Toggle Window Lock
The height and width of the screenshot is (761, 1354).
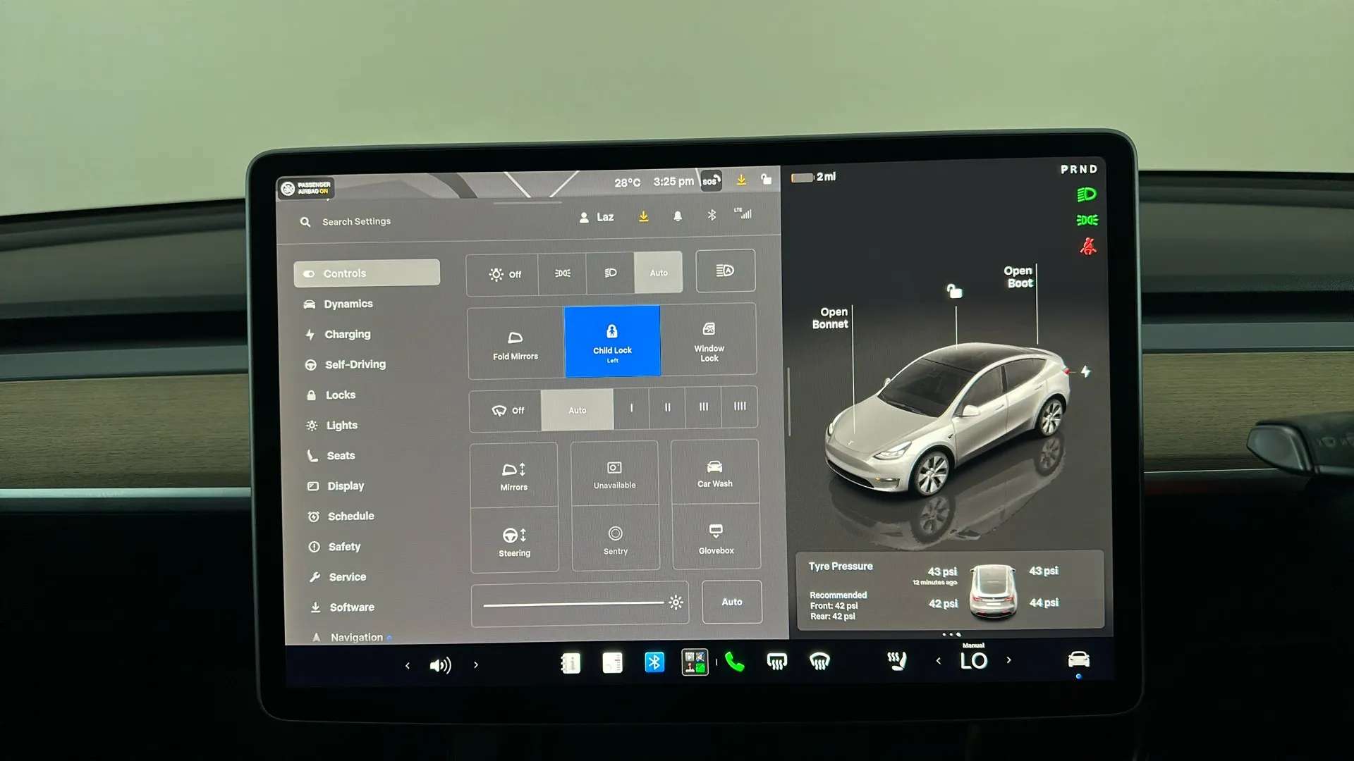point(709,339)
